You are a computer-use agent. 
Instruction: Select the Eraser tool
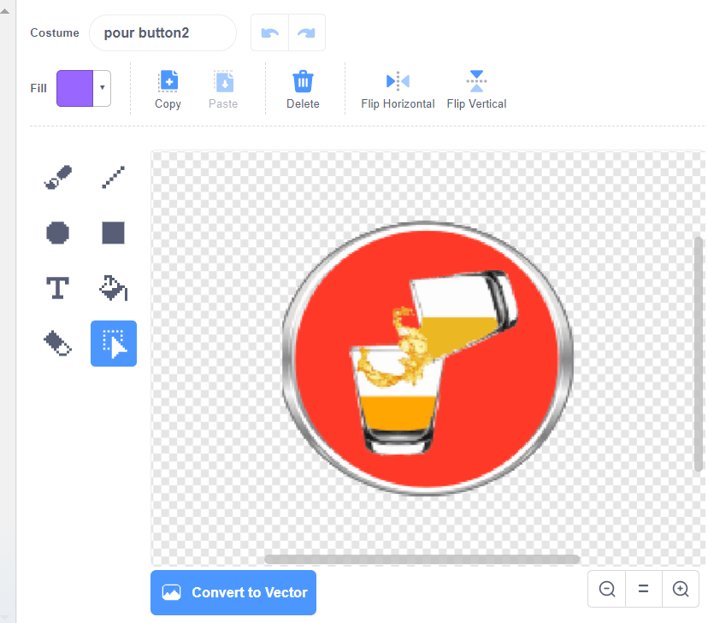pyautogui.click(x=58, y=344)
